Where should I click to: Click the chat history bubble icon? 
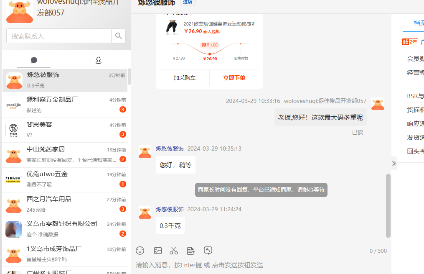coord(208,251)
